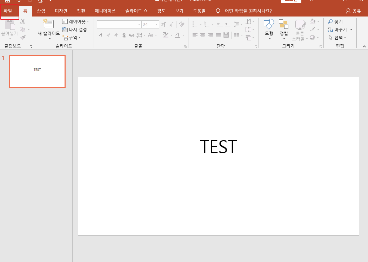Toggle strikethrough formatting

(132, 35)
